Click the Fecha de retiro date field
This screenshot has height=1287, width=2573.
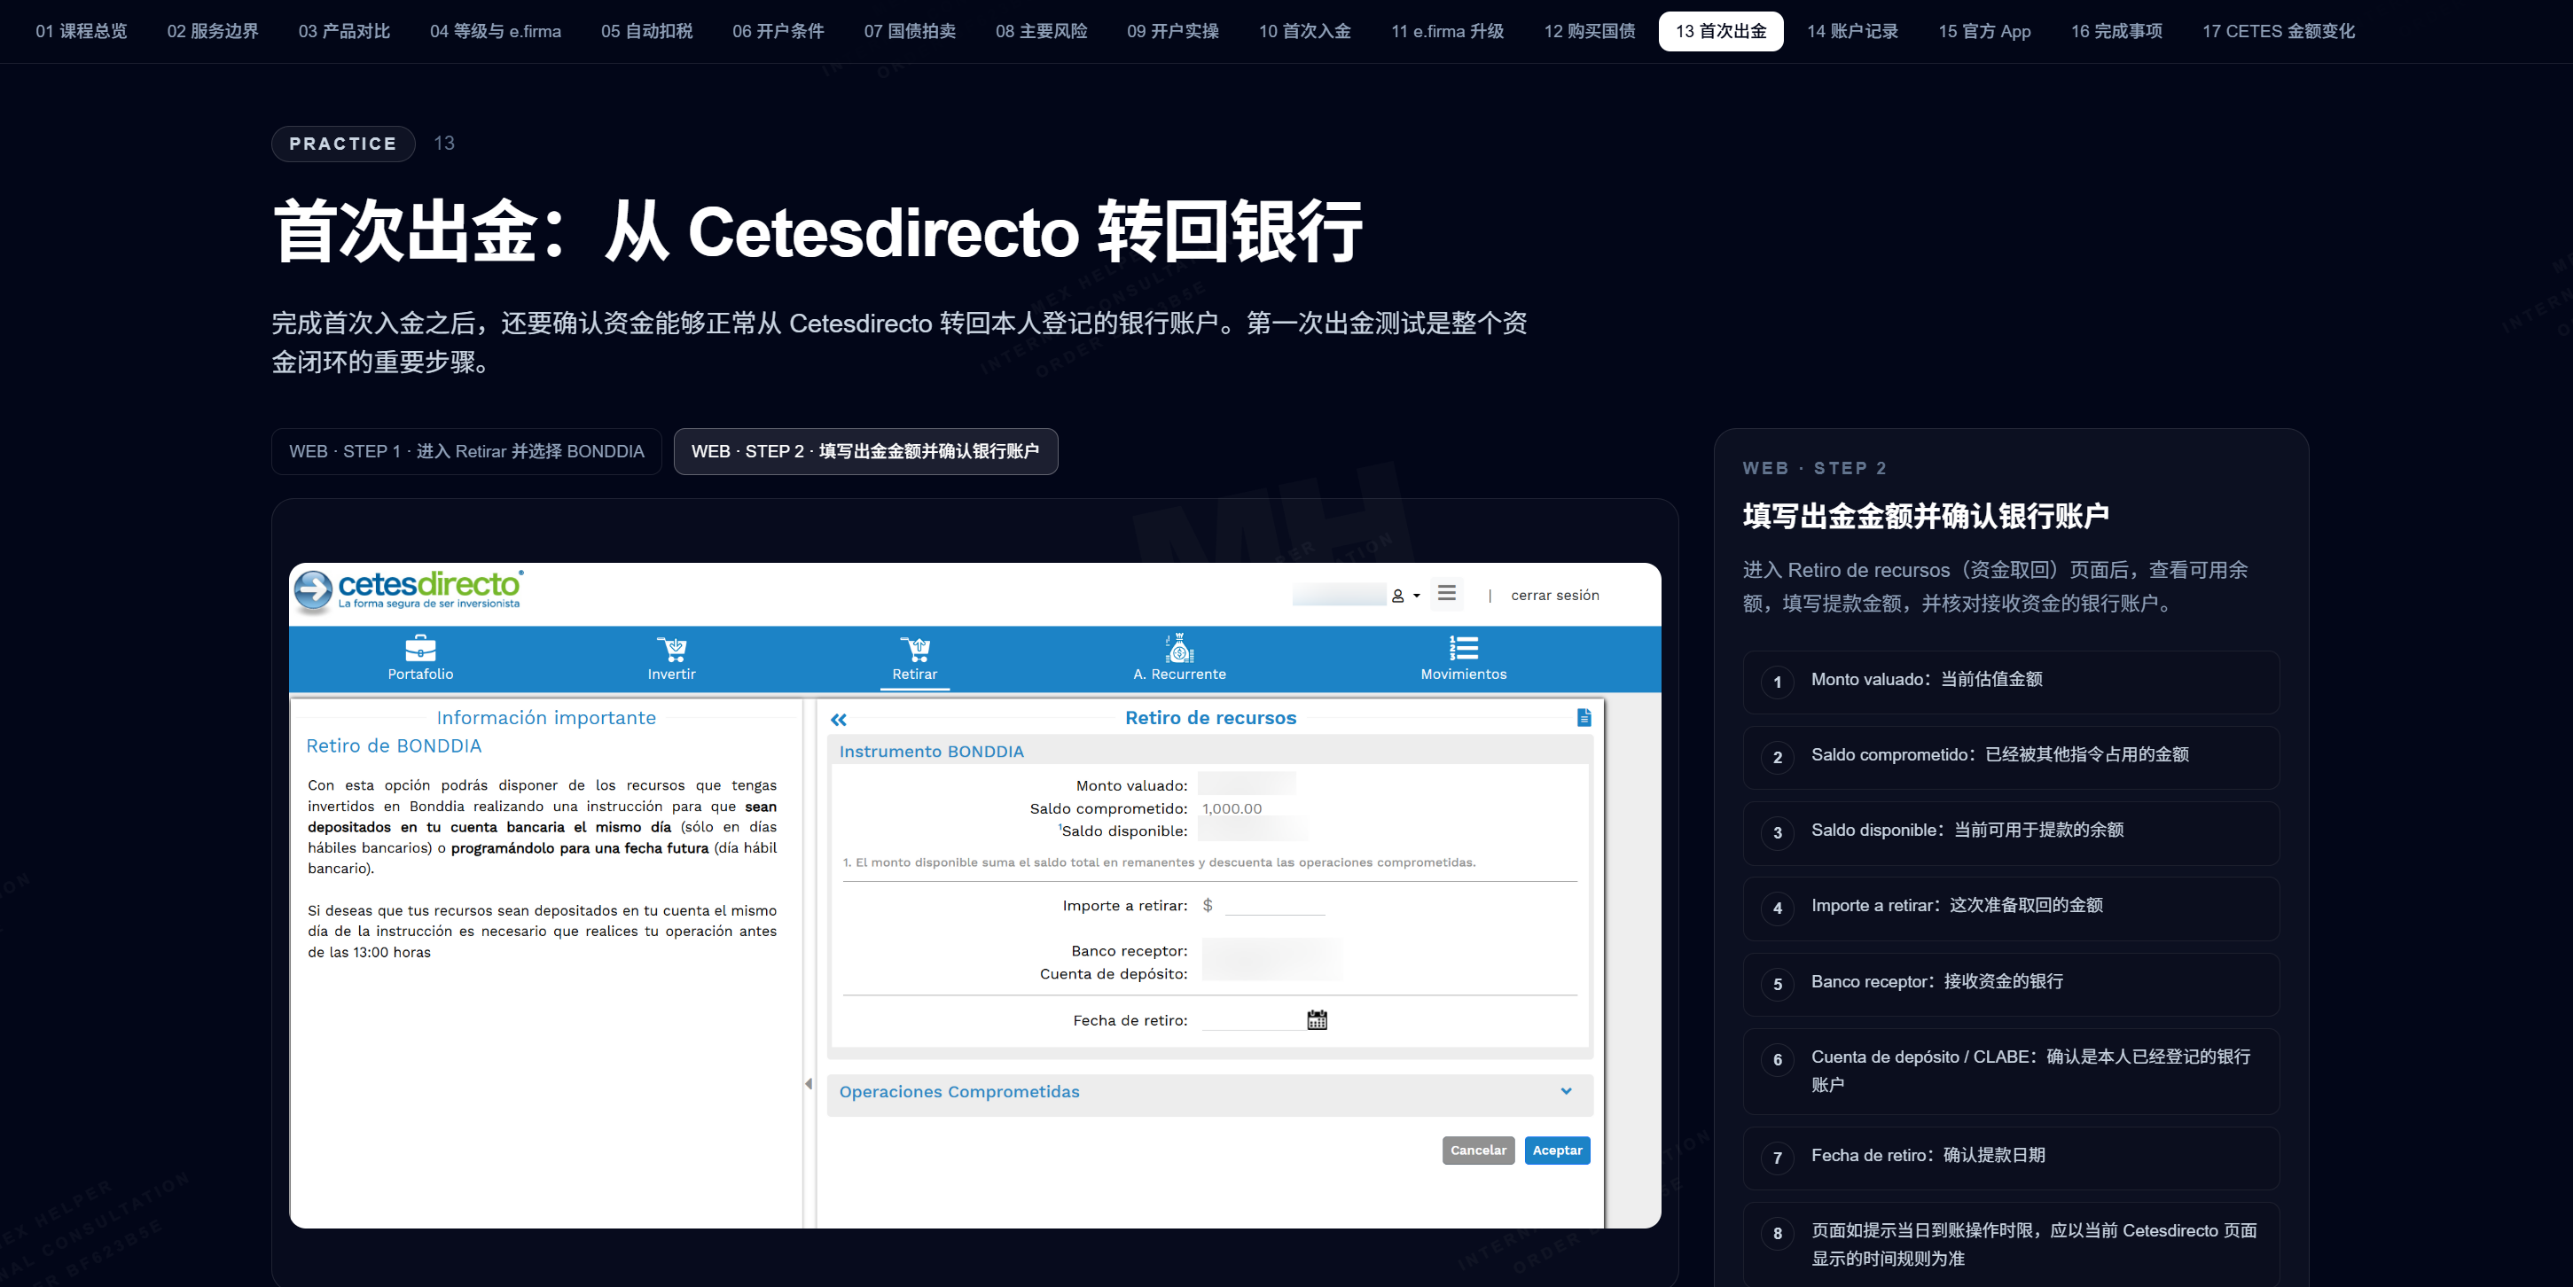coord(1253,1019)
